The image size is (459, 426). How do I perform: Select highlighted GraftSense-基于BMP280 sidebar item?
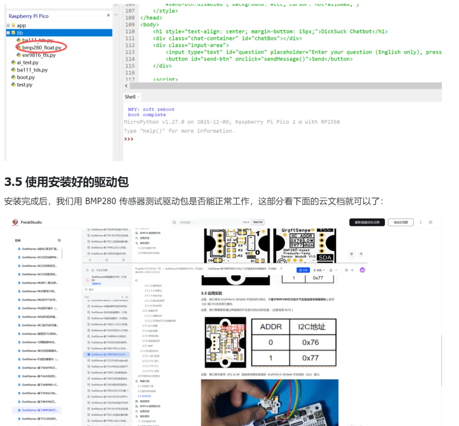tap(37, 410)
